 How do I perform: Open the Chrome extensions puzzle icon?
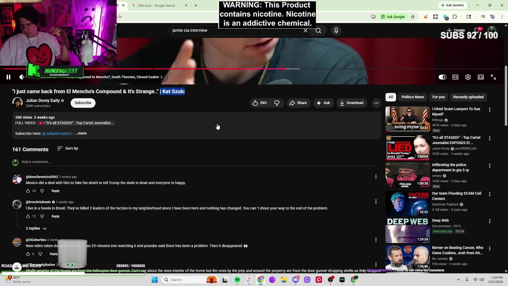point(455,17)
